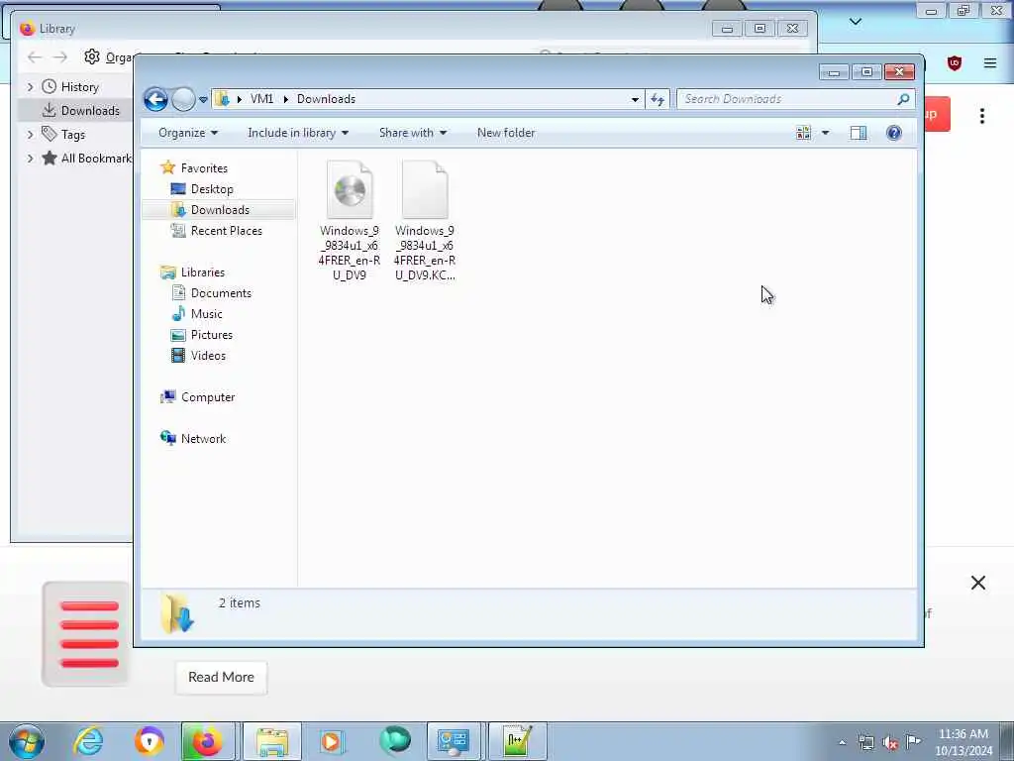The height and width of the screenshot is (761, 1014).
Task: Click the breadcrumb arrow after VM1
Action: (285, 99)
